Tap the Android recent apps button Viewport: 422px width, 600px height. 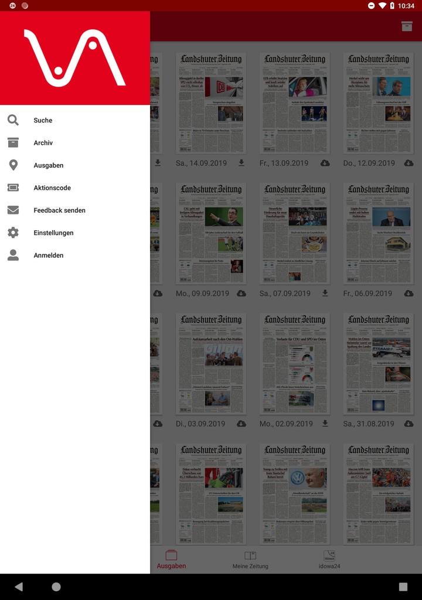click(x=403, y=587)
